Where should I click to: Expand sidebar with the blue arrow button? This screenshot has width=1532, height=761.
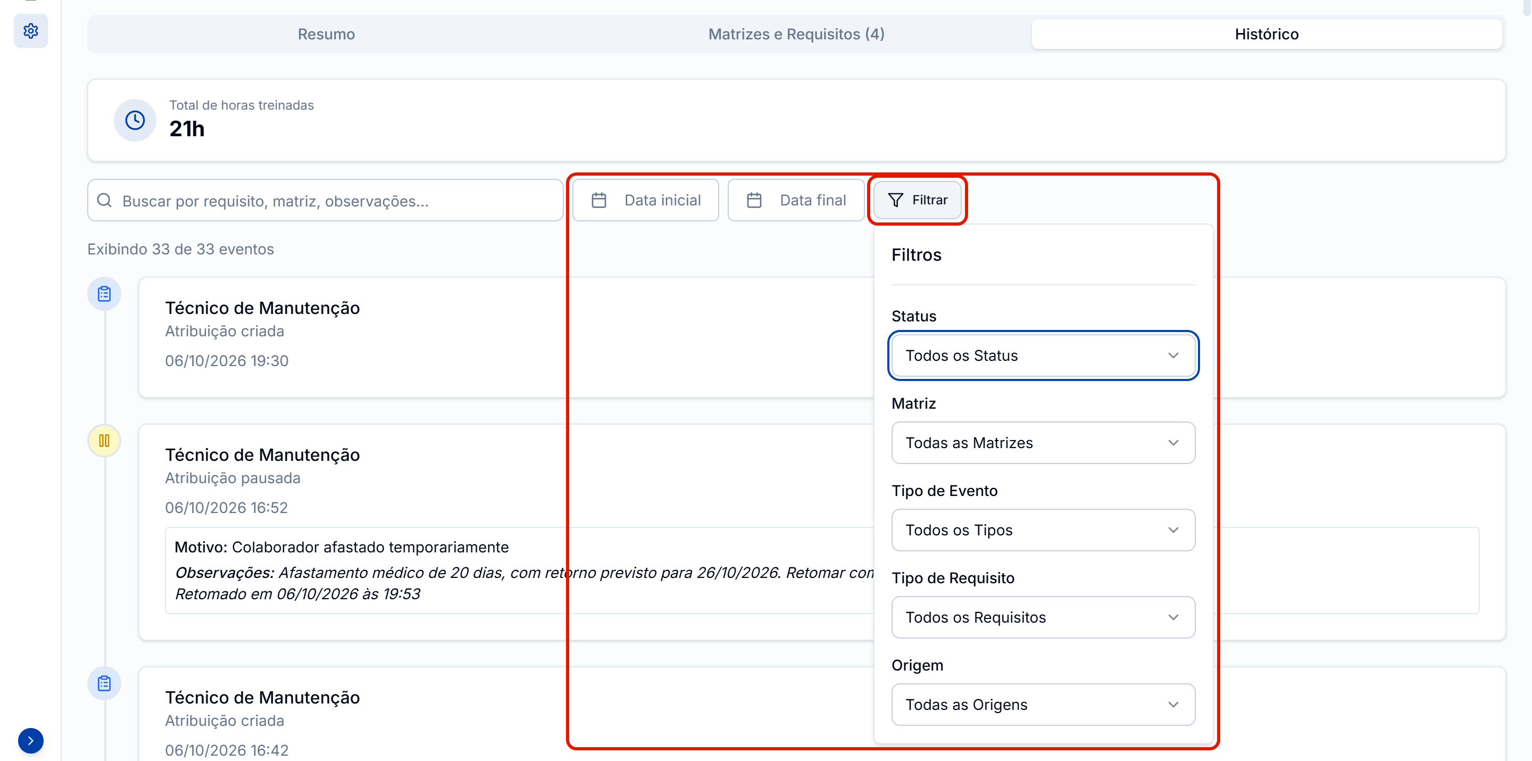pos(30,741)
